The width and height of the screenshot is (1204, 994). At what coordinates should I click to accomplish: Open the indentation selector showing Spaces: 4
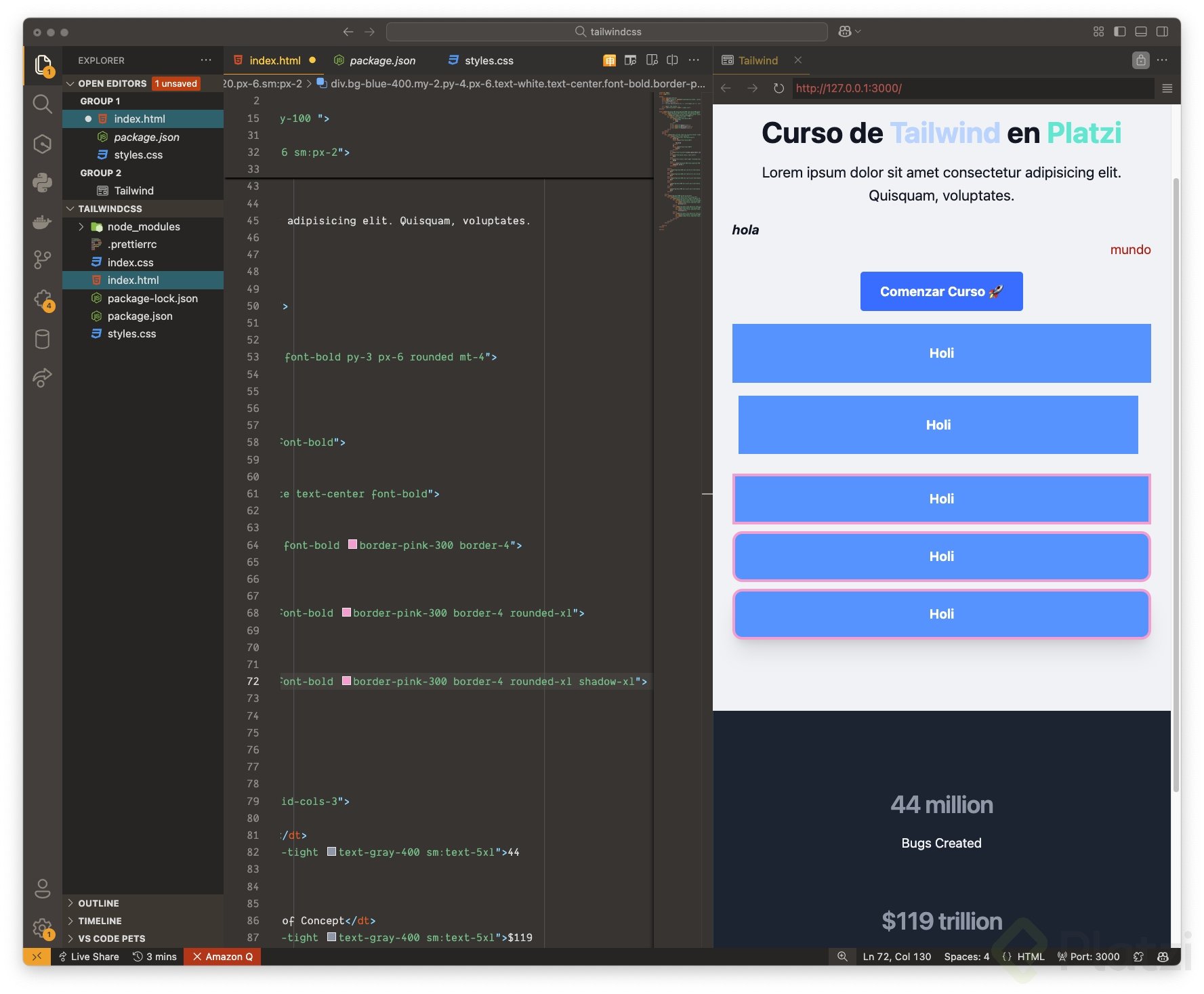[967, 957]
